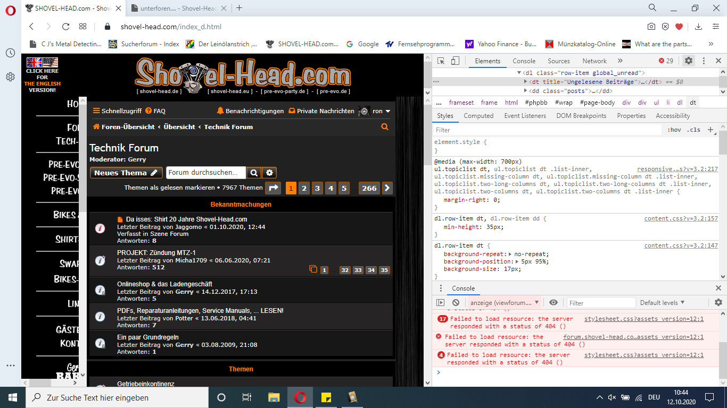Go to the next page arrow in pagination
The height and width of the screenshot is (408, 727).
[x=387, y=188]
